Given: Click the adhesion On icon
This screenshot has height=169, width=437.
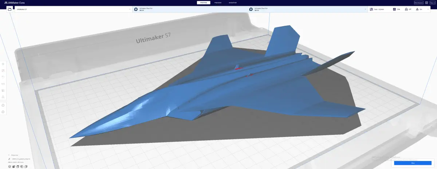Looking at the screenshot, I should [x=417, y=9].
